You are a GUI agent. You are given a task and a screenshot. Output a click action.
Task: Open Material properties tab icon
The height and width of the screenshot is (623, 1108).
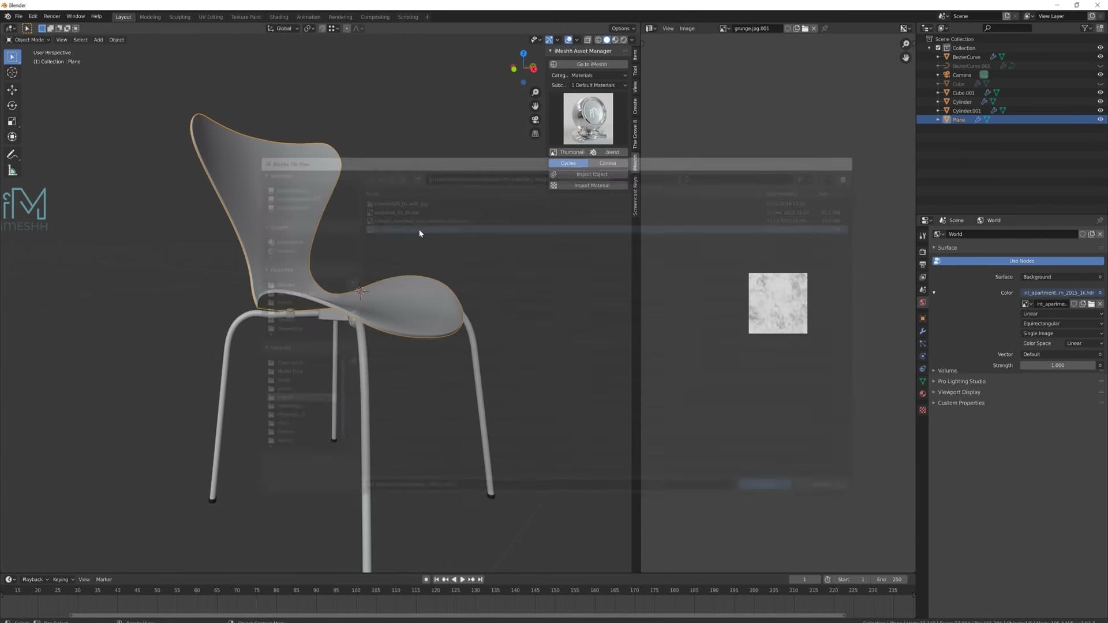point(922,394)
